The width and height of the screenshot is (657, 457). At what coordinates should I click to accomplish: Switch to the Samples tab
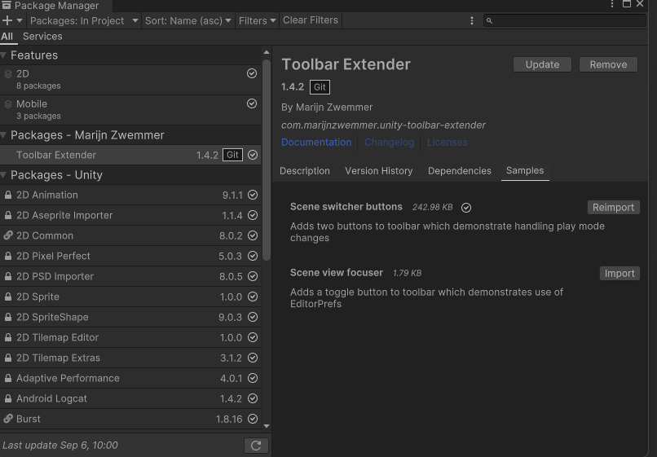point(525,171)
